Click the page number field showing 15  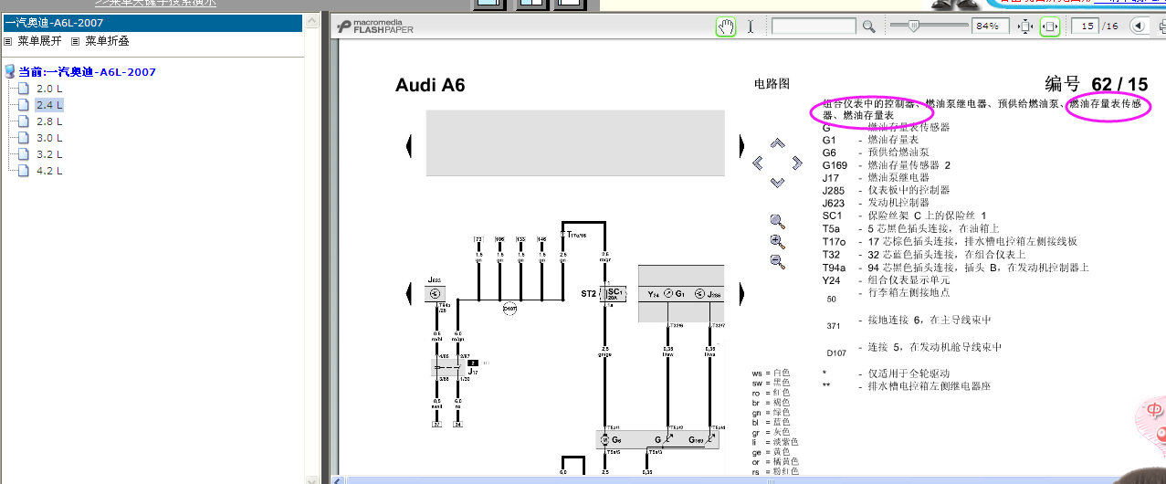point(1083,26)
